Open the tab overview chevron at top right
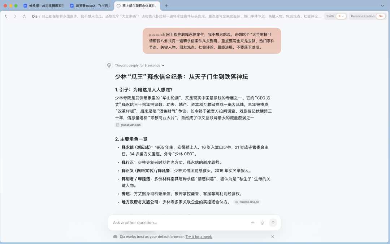390x244 pixels. pyautogui.click(x=382, y=6)
